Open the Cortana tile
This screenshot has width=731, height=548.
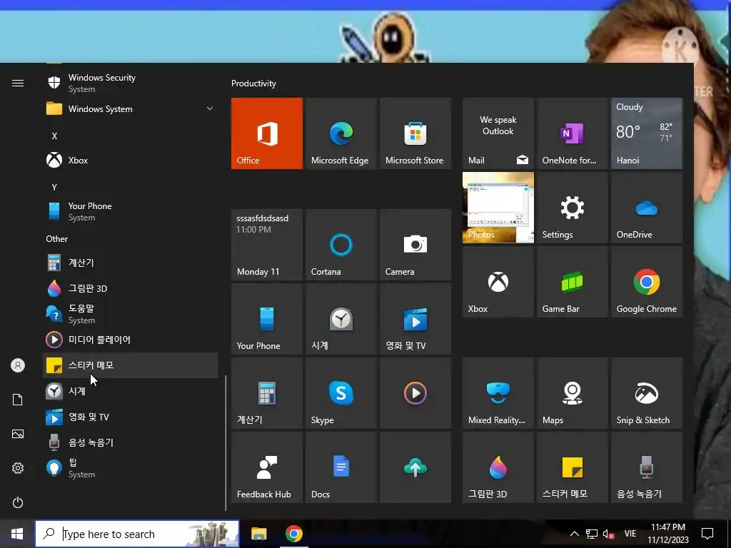pos(341,245)
